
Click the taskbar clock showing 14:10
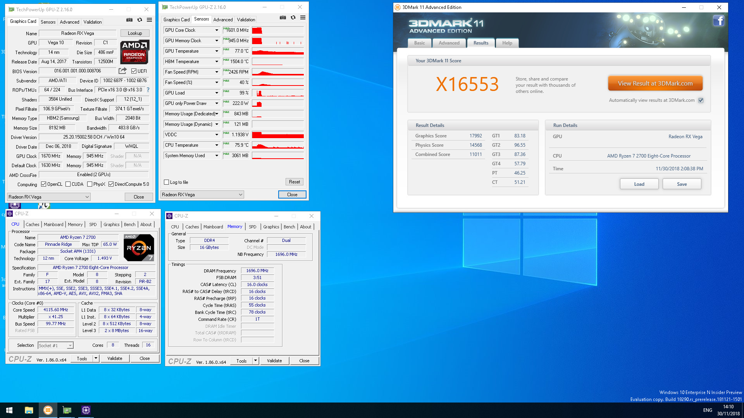pos(728,410)
